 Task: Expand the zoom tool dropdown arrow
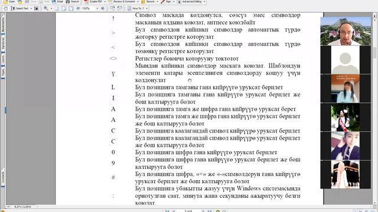click(51, 8)
